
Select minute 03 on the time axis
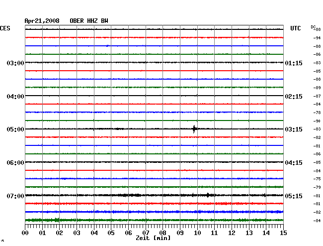coord(77,233)
